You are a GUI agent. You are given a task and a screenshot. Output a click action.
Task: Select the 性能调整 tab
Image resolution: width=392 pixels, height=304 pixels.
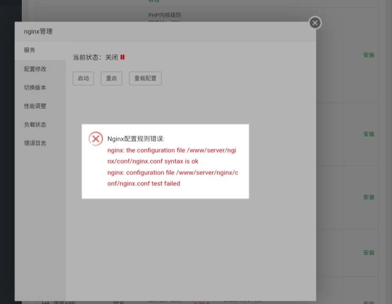click(x=40, y=106)
